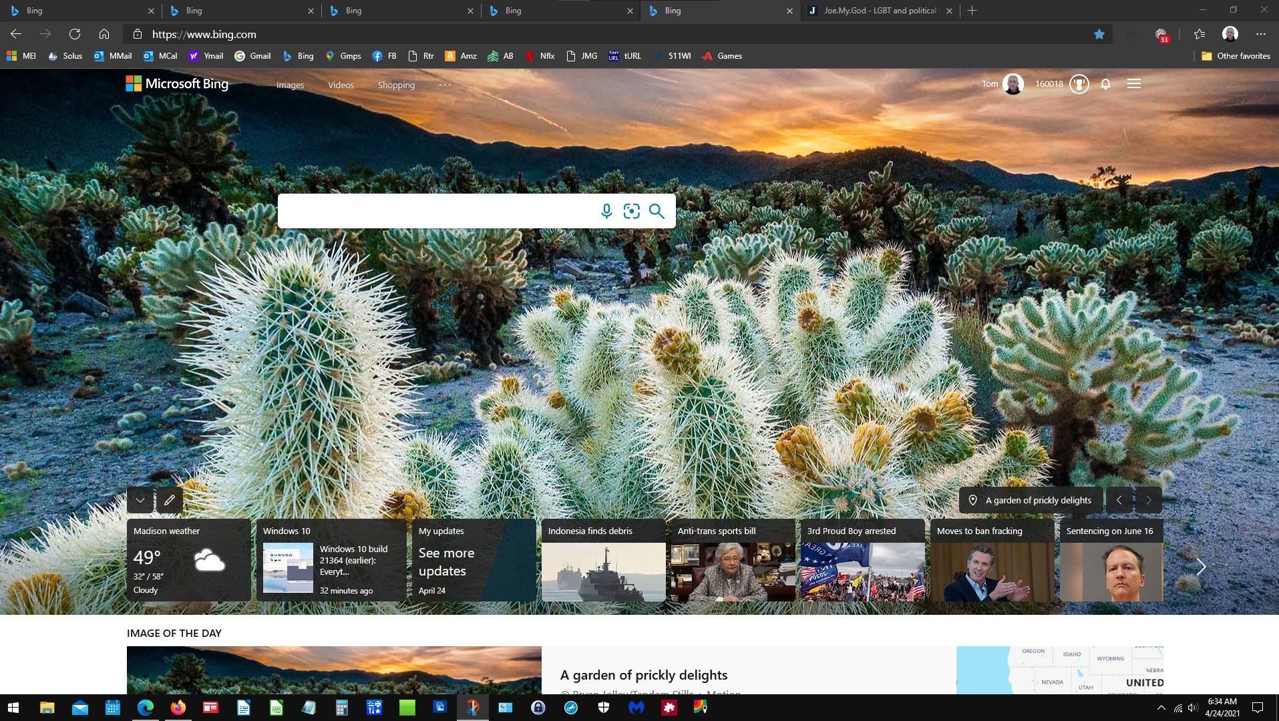Click the Microsoft Bing logo

(176, 83)
